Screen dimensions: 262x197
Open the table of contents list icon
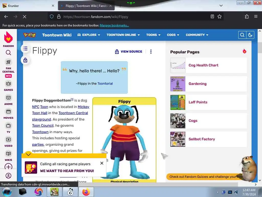(x=25, y=48)
